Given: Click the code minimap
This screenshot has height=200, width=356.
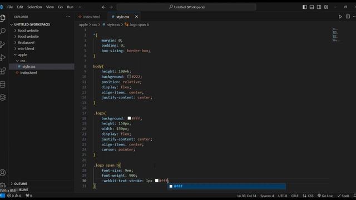Looking at the screenshot, I should (336, 34).
